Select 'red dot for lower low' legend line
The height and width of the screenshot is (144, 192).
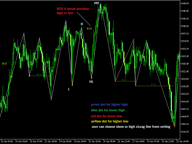pyautogui.click(x=106, y=116)
